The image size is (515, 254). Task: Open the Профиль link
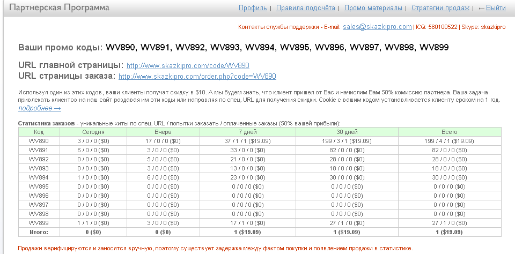click(x=253, y=8)
